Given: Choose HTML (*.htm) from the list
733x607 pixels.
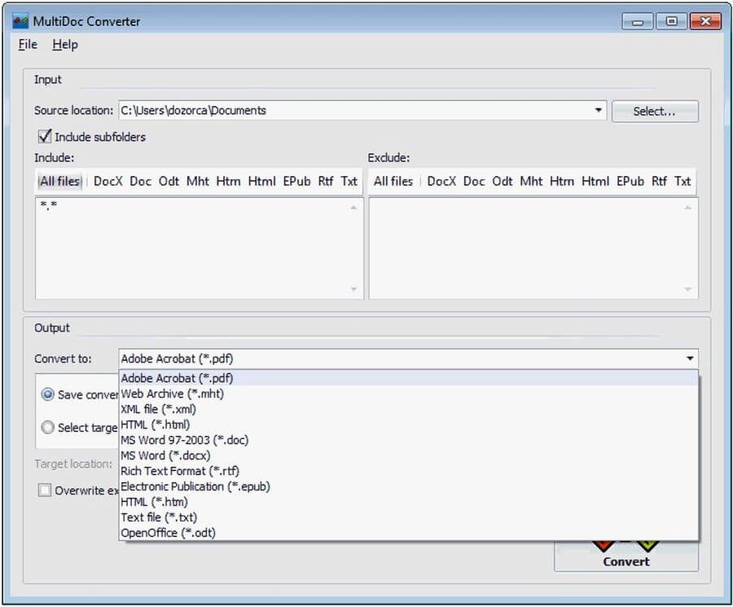Looking at the screenshot, I should pyautogui.click(x=409, y=501).
